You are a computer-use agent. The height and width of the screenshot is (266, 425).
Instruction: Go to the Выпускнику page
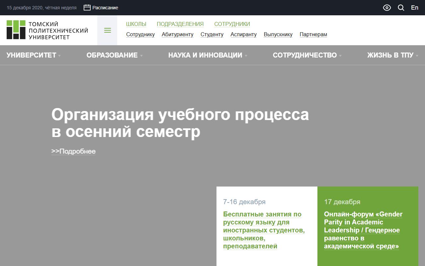pyautogui.click(x=278, y=34)
